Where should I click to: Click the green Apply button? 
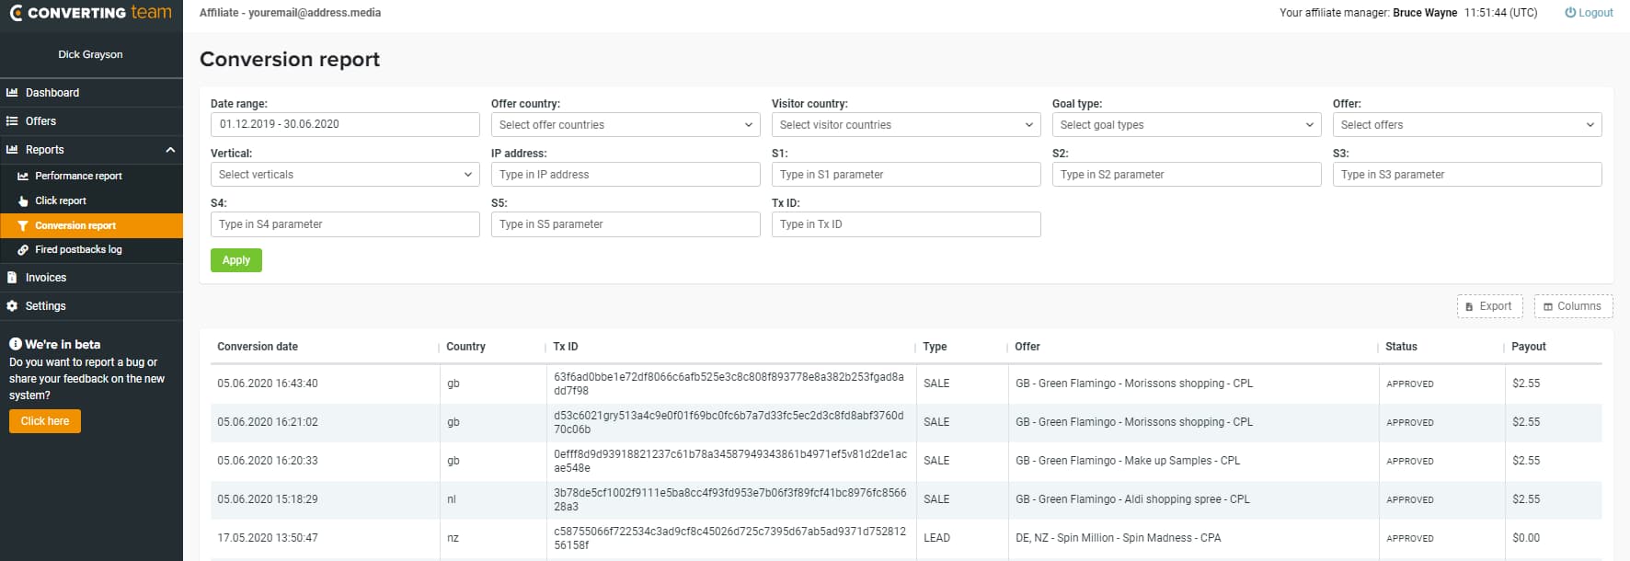(x=236, y=260)
